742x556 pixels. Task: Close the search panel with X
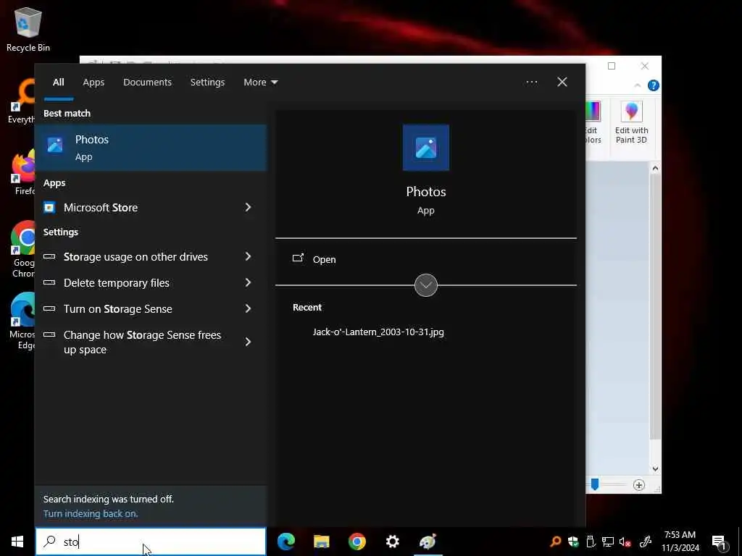tap(562, 83)
